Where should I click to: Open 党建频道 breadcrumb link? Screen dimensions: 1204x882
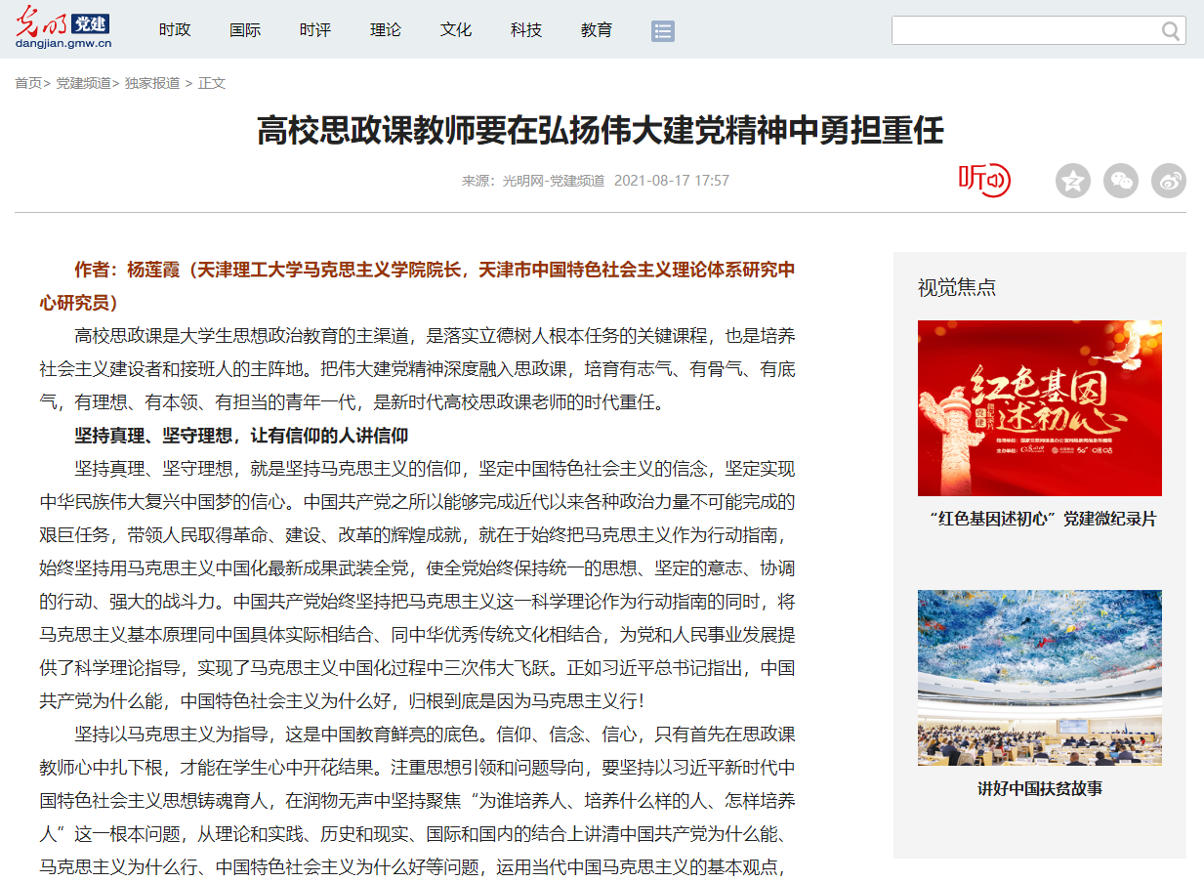click(83, 83)
